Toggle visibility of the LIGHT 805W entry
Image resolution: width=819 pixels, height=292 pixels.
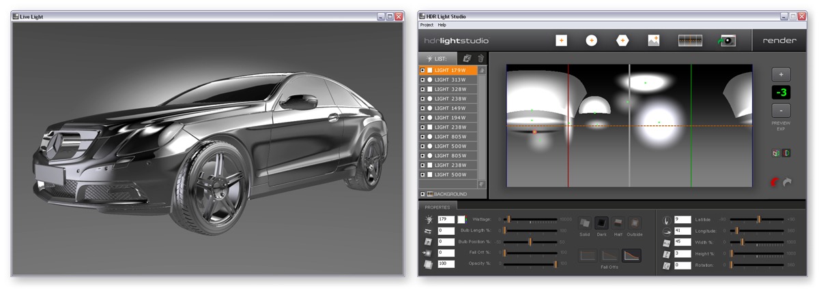pyautogui.click(x=422, y=137)
